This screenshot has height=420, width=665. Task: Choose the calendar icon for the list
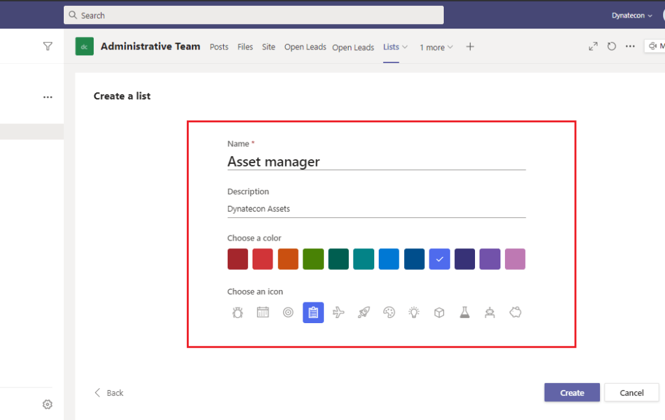pos(263,313)
